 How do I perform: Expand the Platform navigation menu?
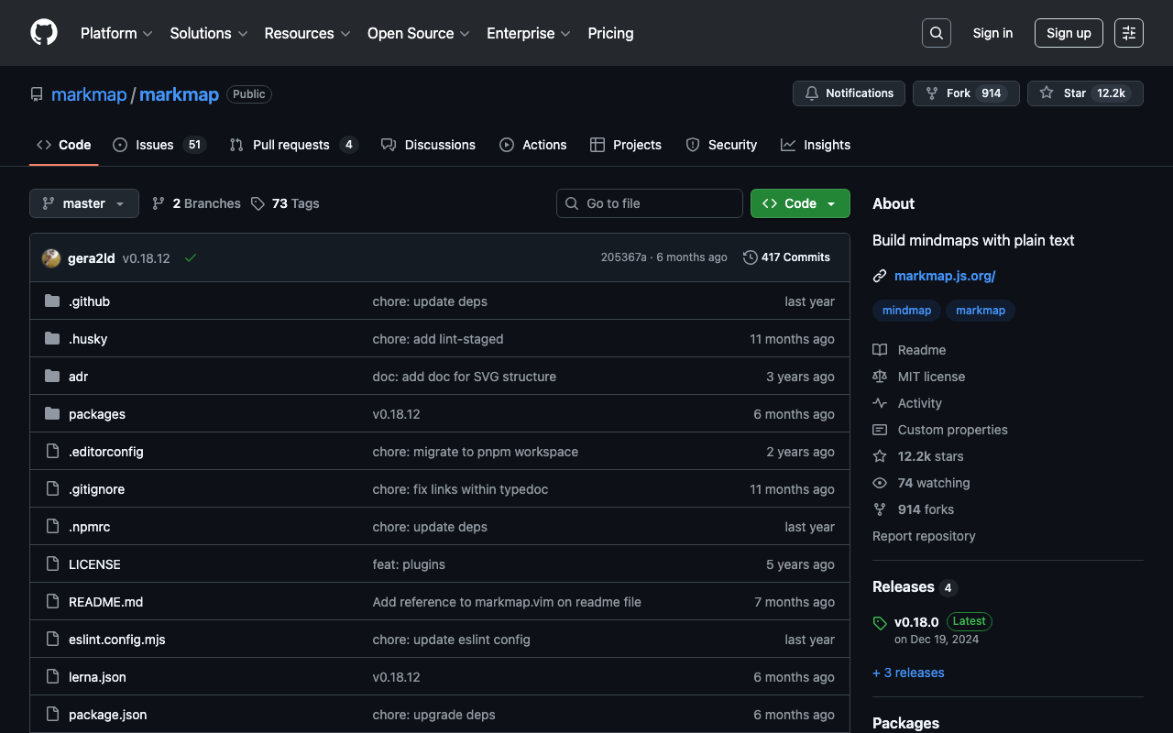115,33
